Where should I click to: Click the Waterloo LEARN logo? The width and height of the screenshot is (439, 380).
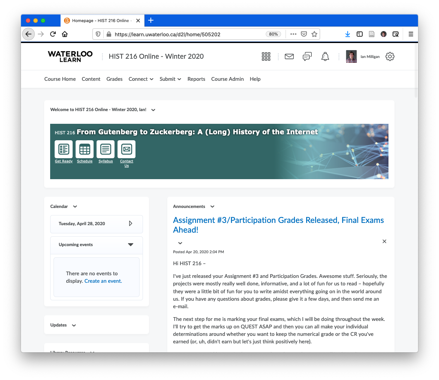(70, 56)
